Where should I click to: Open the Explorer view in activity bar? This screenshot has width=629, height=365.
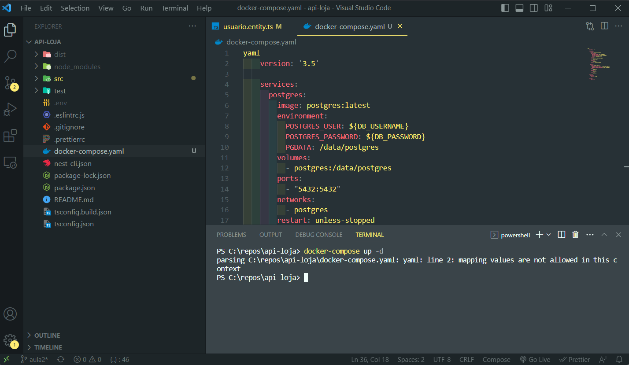(10, 30)
